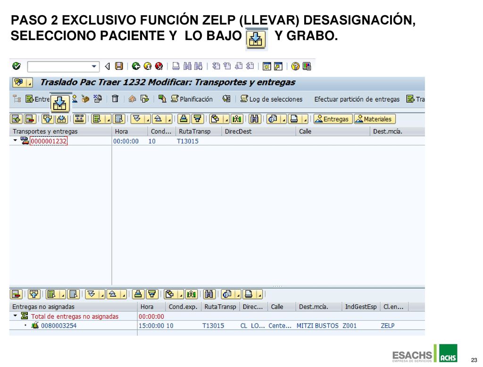Cancel with the red X icon
This screenshot has width=483, height=367.
(159, 66)
